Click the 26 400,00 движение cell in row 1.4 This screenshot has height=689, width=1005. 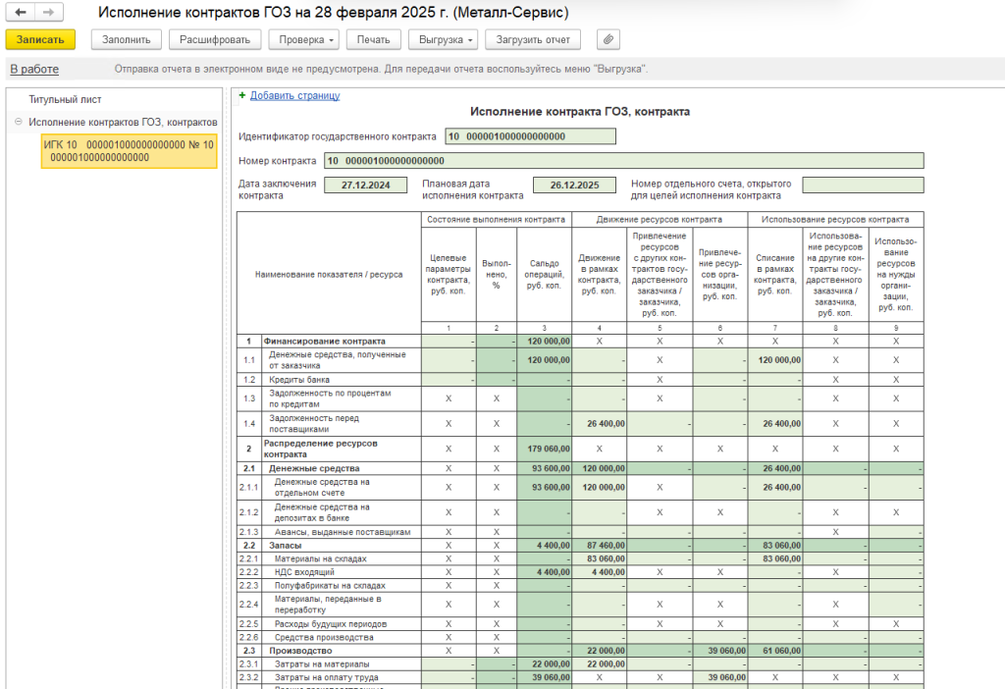[600, 424]
